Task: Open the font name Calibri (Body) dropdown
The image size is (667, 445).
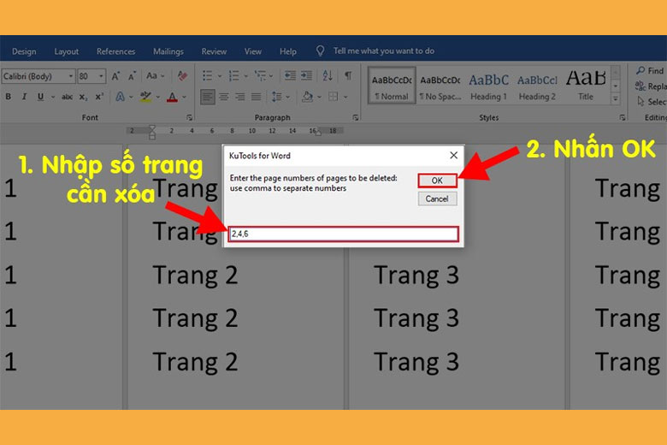Action: [71, 76]
